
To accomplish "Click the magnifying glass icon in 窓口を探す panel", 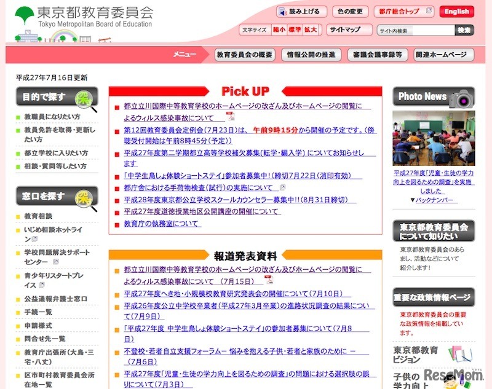I will point(85,198).
